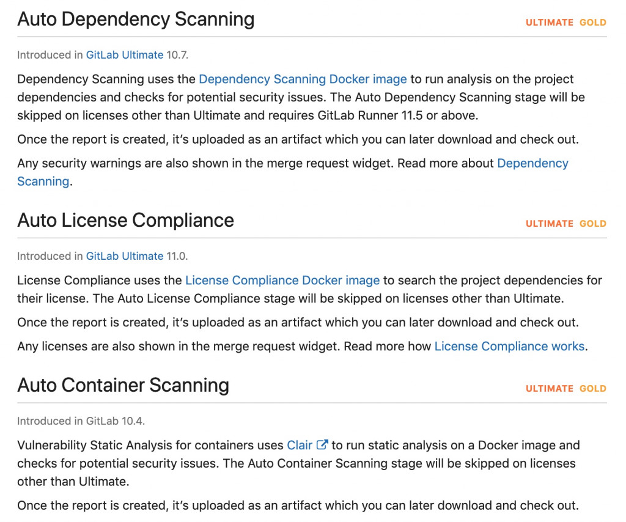626x522 pixels.
Task: Open the License Compliance Docker image link
Action: 282,280
